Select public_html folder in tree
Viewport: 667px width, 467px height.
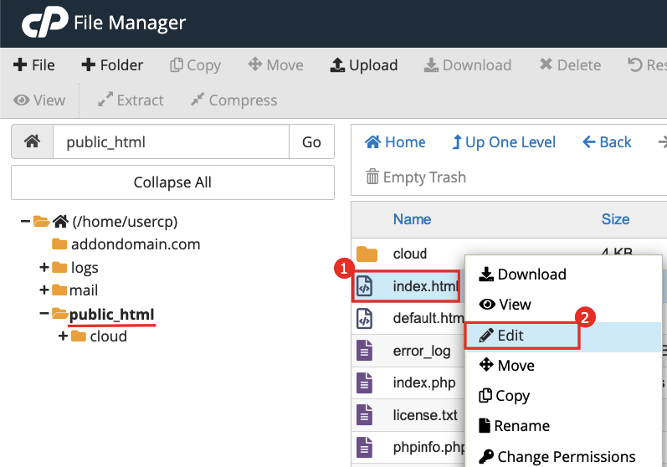click(112, 315)
